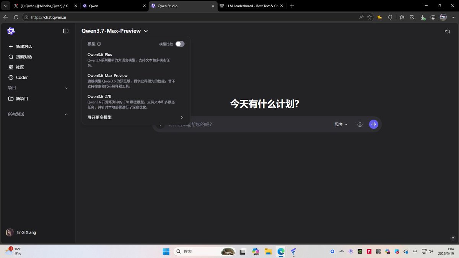Open the Coder section in sidebar
This screenshot has height=258, width=459.
click(18, 77)
